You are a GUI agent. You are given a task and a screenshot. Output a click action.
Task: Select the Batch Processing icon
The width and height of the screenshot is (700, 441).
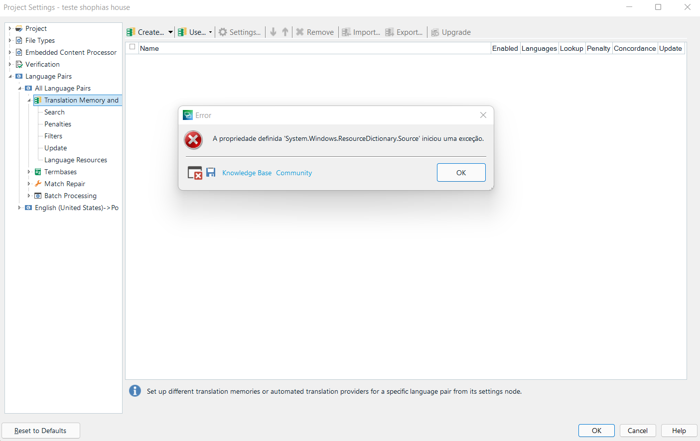click(38, 196)
